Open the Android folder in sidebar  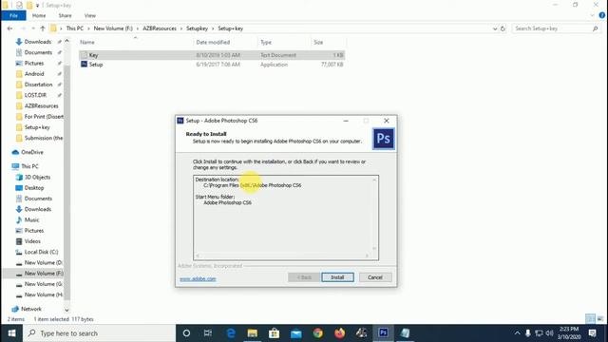click(34, 74)
